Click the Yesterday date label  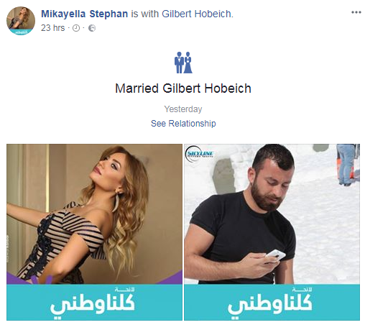click(183, 109)
